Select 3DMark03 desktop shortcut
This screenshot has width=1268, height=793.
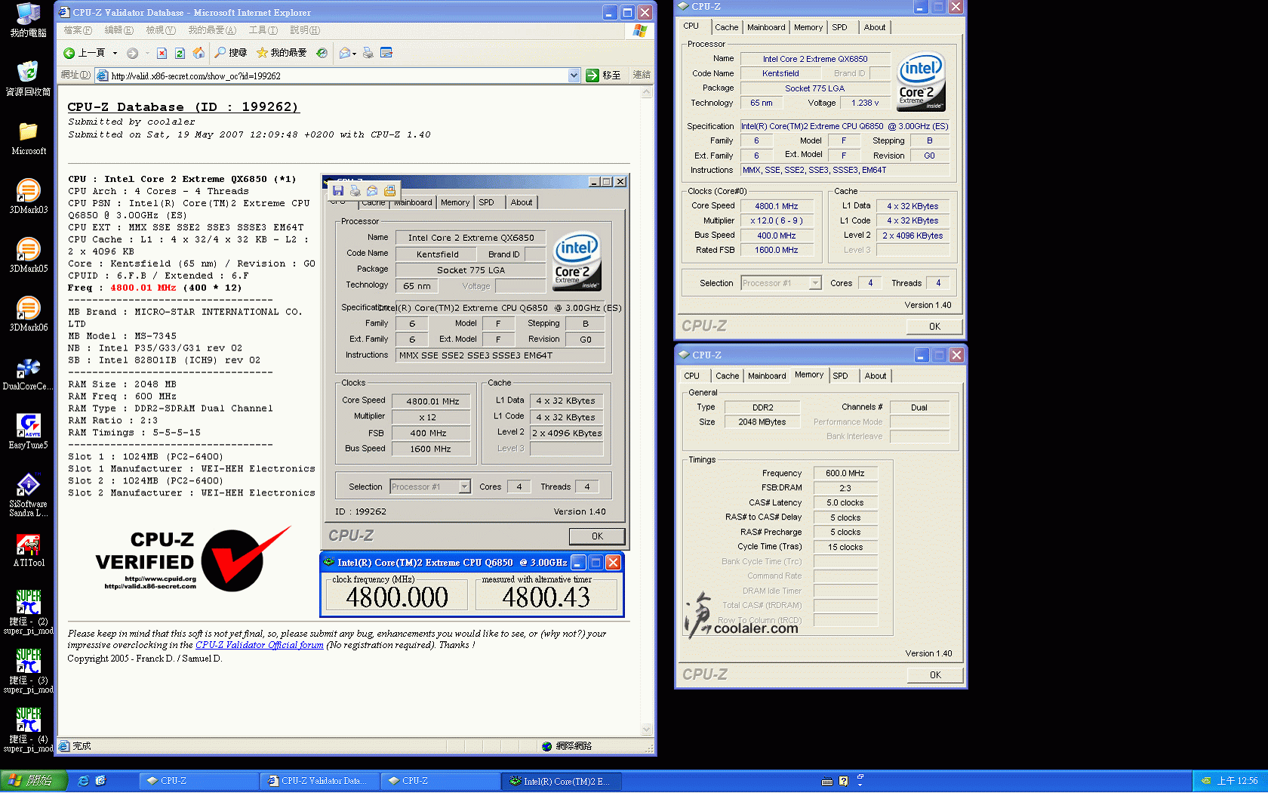(x=28, y=196)
